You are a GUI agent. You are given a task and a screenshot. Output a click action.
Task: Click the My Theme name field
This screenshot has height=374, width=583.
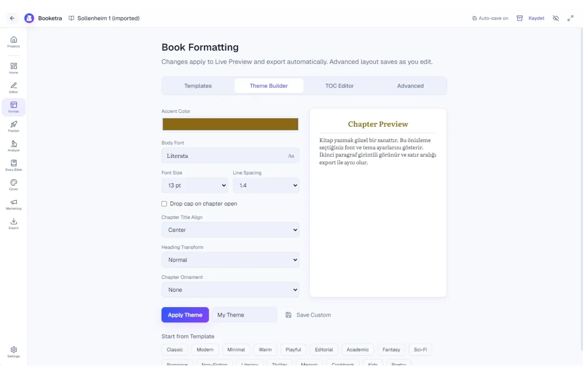click(244, 315)
